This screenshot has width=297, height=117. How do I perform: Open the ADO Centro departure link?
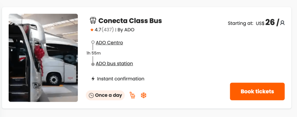pyautogui.click(x=109, y=43)
